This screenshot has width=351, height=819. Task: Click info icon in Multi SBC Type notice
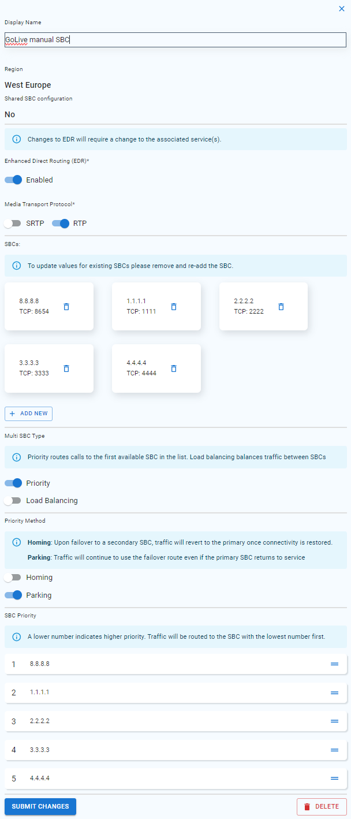16,457
